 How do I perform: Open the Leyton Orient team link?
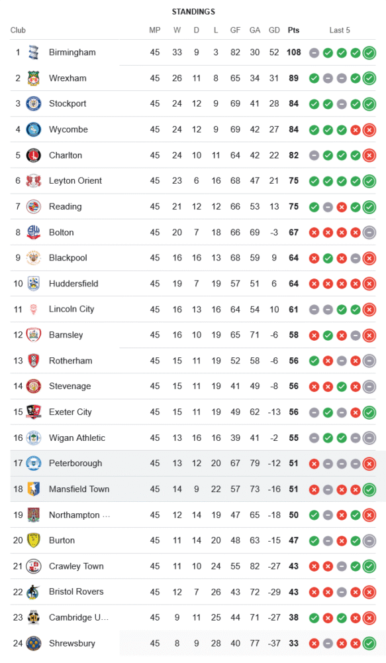click(75, 180)
